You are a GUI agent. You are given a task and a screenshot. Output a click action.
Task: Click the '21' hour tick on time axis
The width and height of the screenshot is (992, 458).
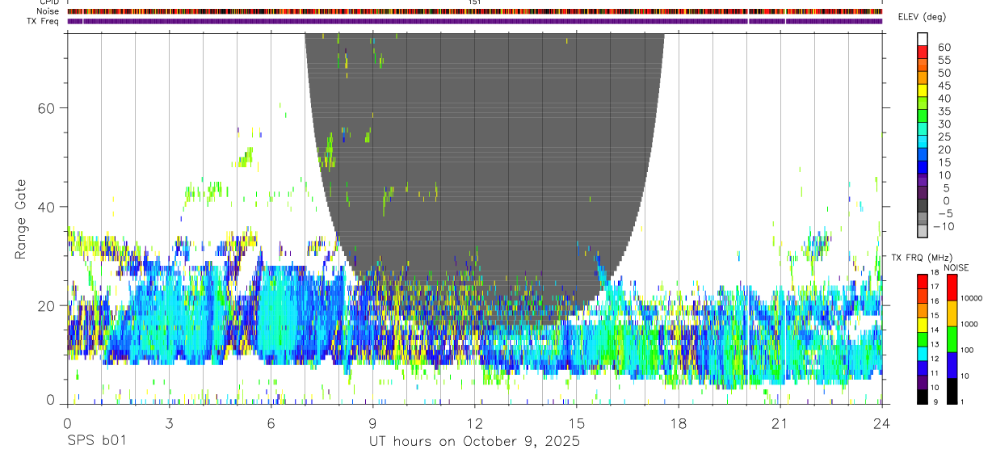coord(780,422)
